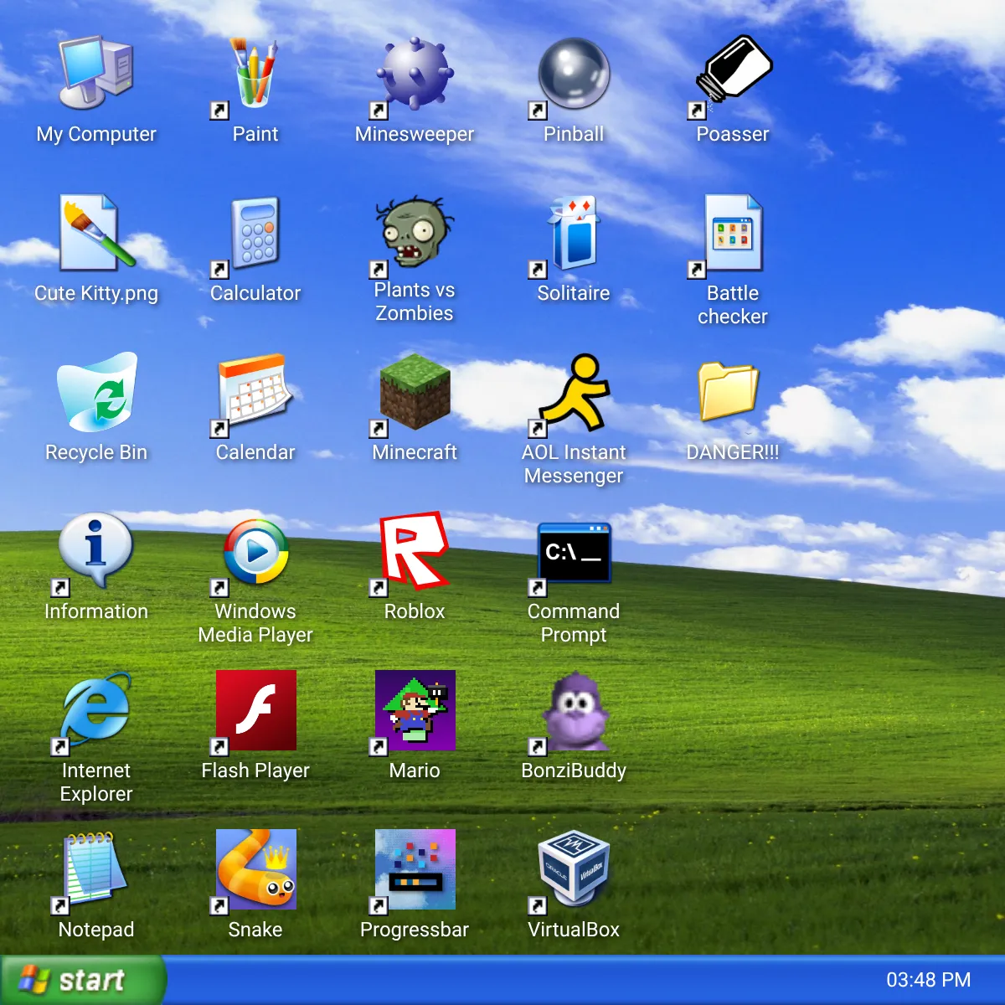Open the Mario game shortcut
1005x1005 pixels.
tap(415, 710)
